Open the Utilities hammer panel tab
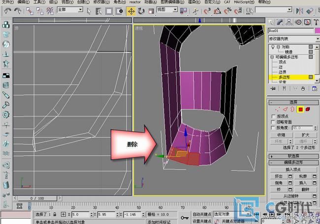The width and height of the screenshot is (320, 224). pos(316,22)
